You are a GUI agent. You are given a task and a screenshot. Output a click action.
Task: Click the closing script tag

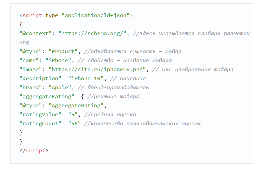(x=34, y=150)
